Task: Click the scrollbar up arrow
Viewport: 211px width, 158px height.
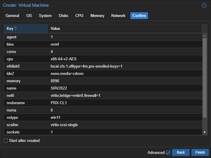Action: click(205, 36)
